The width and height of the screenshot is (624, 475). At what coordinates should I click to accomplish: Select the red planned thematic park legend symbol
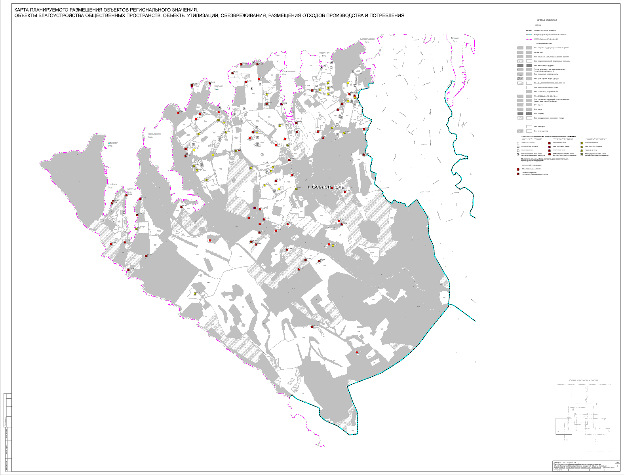(550, 143)
